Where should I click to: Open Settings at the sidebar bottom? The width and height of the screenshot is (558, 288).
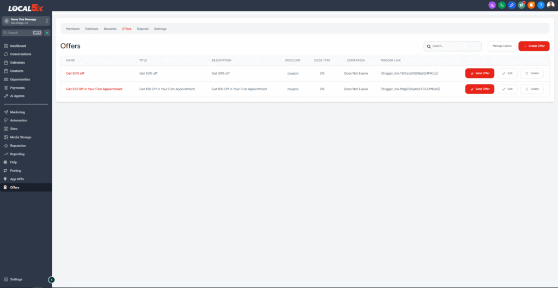tap(16, 279)
